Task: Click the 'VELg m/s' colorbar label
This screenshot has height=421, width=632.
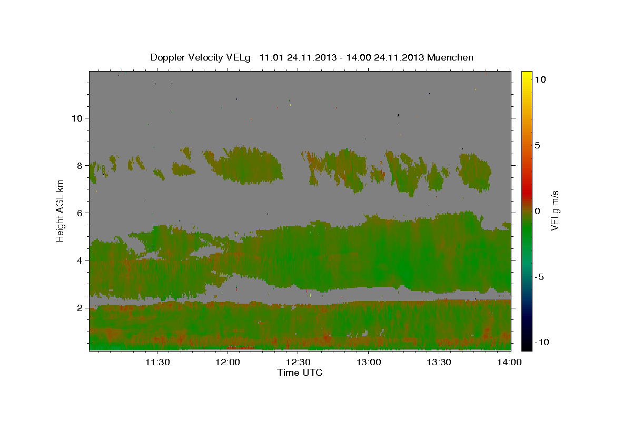Action: click(x=555, y=210)
